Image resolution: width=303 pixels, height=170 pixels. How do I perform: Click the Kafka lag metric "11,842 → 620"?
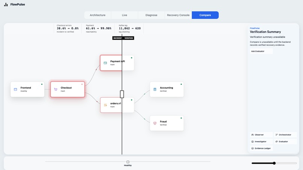(x=130, y=29)
